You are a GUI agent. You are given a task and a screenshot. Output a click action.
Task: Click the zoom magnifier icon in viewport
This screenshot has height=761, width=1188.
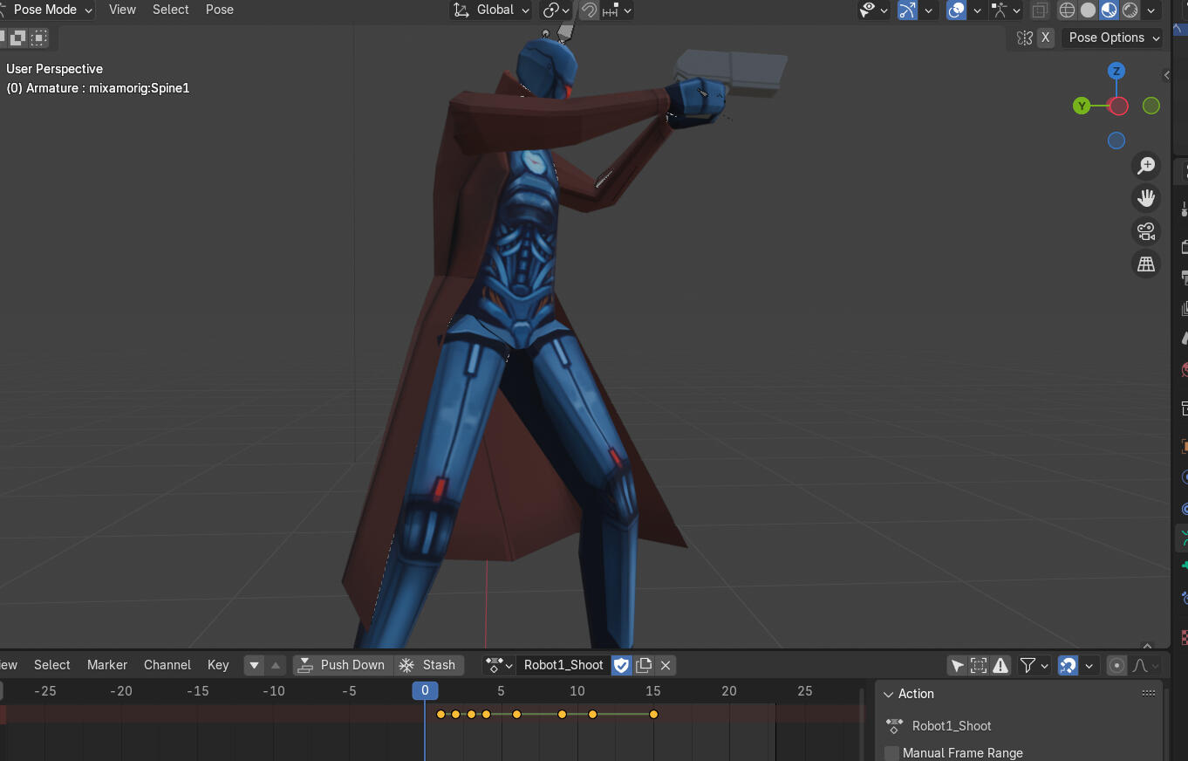pyautogui.click(x=1145, y=166)
